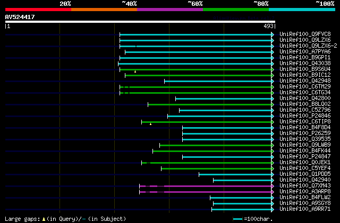This screenshot has height=223, width=340.
Task: Select label UniRef100_Q42800
Action: (x=305, y=98)
